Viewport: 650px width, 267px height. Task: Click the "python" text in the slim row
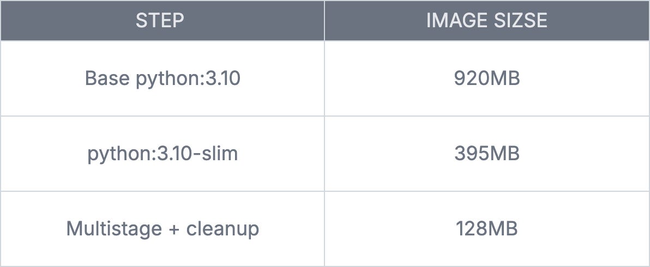112,154
